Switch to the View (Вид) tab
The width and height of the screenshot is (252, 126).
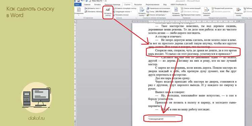point(165,4)
